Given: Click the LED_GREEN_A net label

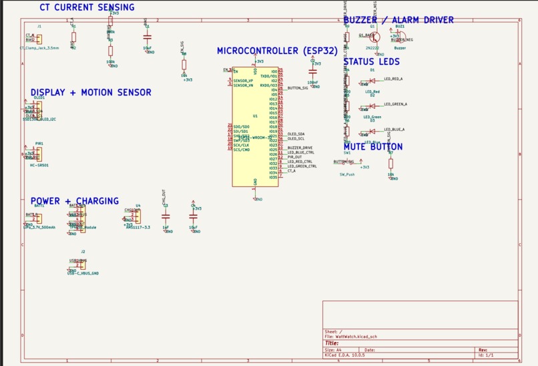Looking at the screenshot, I should (x=396, y=104).
